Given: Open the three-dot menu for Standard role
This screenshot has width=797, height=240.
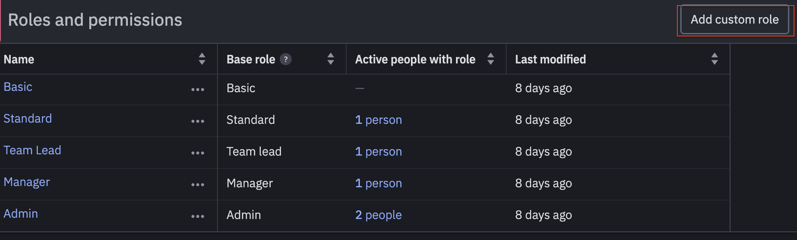Looking at the screenshot, I should click(198, 121).
